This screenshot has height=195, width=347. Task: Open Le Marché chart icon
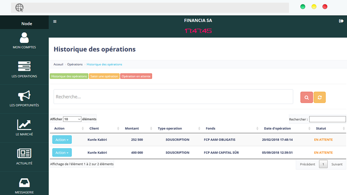coord(24,125)
